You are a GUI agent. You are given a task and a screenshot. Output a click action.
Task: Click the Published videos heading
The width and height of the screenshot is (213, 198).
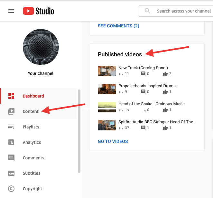(x=120, y=54)
